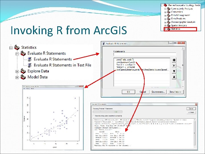Tick Close this dialog when completed successfully
Viewport: 205px width, 154px height.
(94, 116)
